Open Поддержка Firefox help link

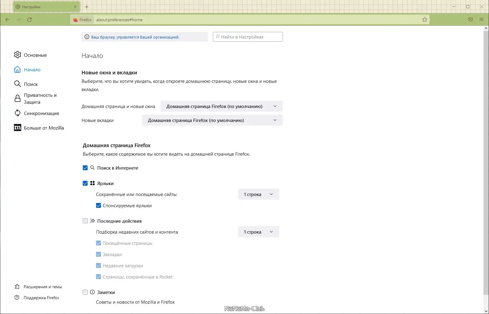pos(42,298)
